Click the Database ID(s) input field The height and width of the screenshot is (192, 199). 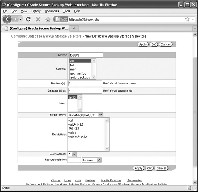[85, 91]
